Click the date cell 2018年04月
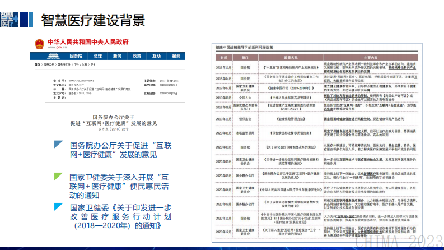Image resolution: width=444 pixels, height=250 pixels. pos(224,79)
